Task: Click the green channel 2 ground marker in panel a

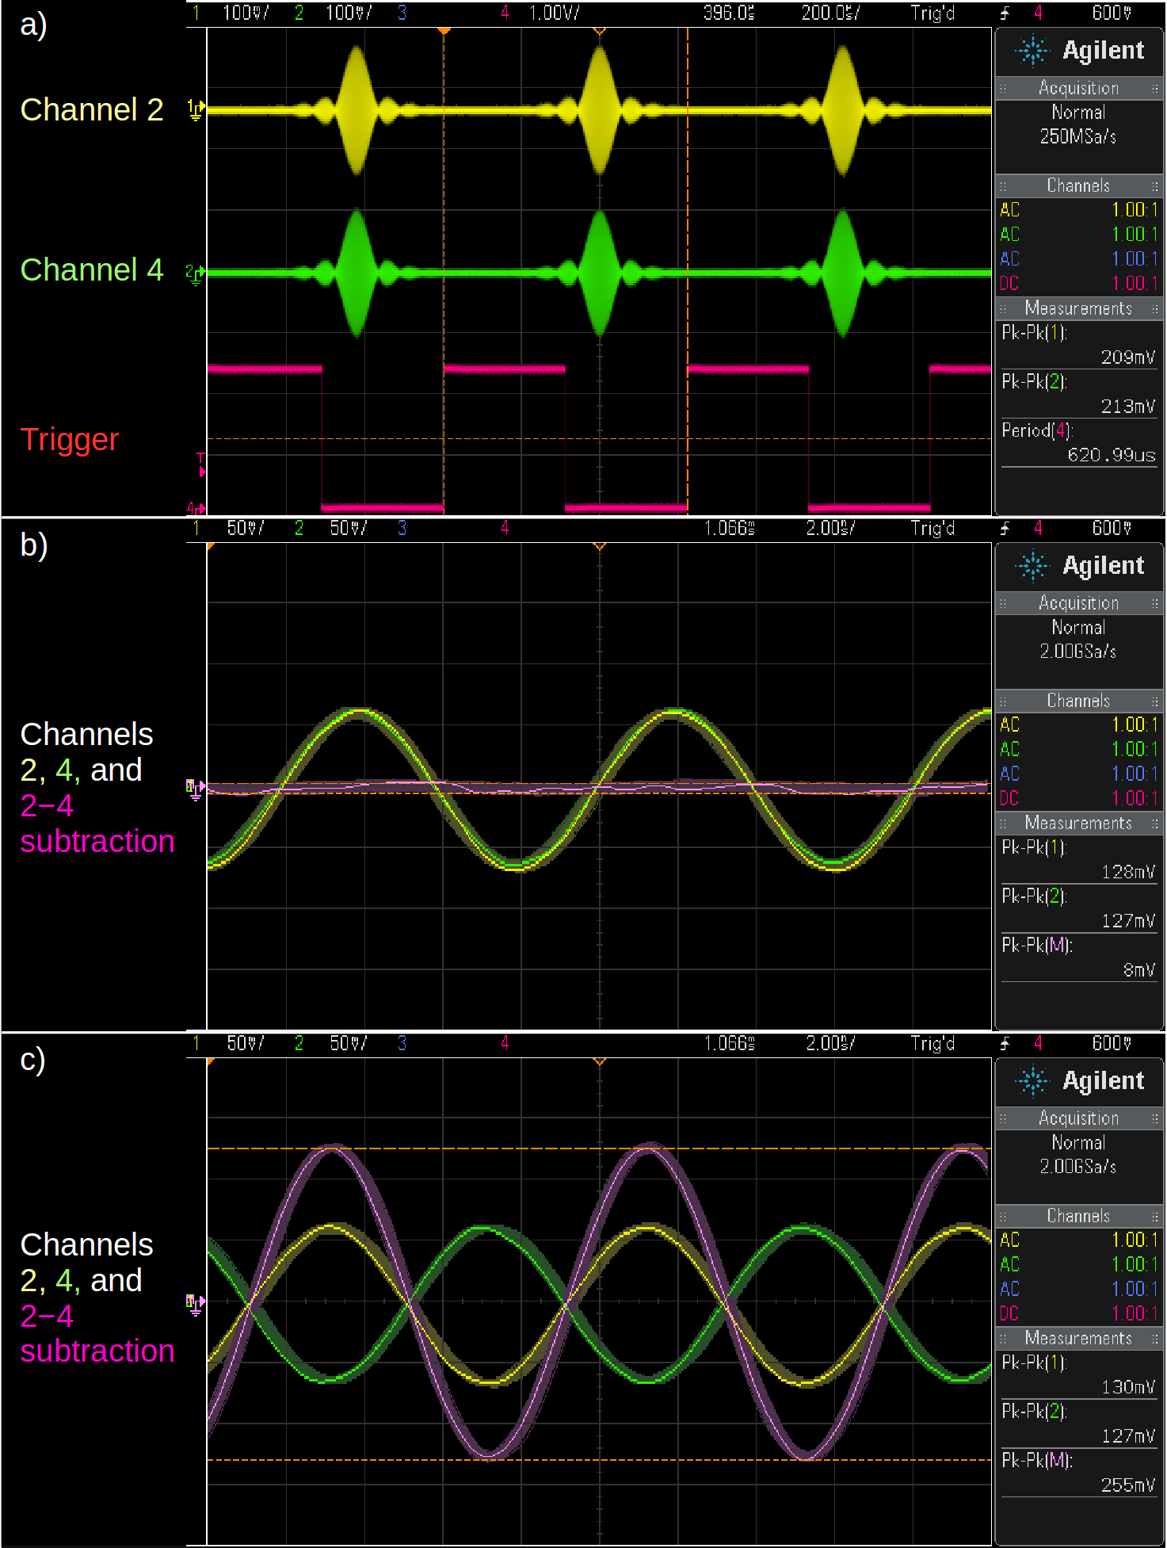Action: pyautogui.click(x=195, y=273)
